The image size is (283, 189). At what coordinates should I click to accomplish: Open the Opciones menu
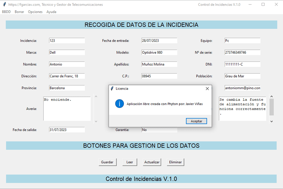tap(35, 12)
